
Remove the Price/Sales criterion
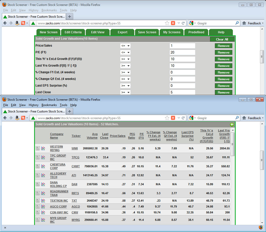tap(223, 46)
